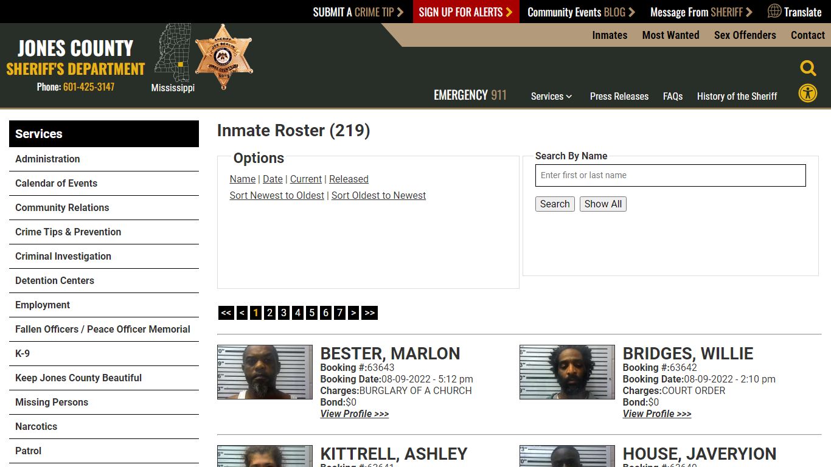Image resolution: width=831 pixels, height=467 pixels.
Task: Open the accessibility options icon
Action: [x=808, y=93]
